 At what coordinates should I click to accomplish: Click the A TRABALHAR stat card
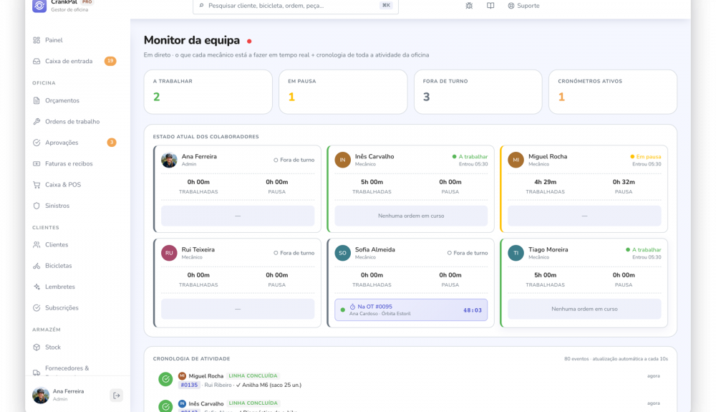click(x=208, y=92)
